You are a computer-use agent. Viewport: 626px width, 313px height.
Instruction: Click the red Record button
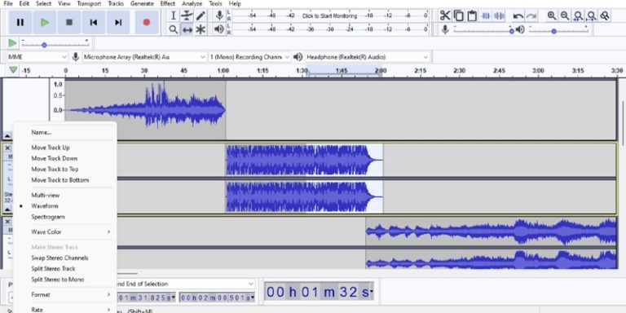click(146, 22)
